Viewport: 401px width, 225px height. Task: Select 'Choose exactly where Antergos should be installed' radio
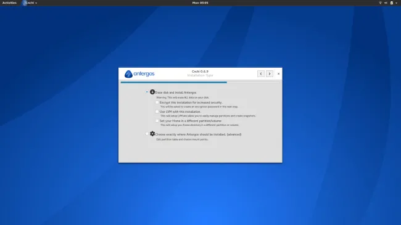[147, 134]
